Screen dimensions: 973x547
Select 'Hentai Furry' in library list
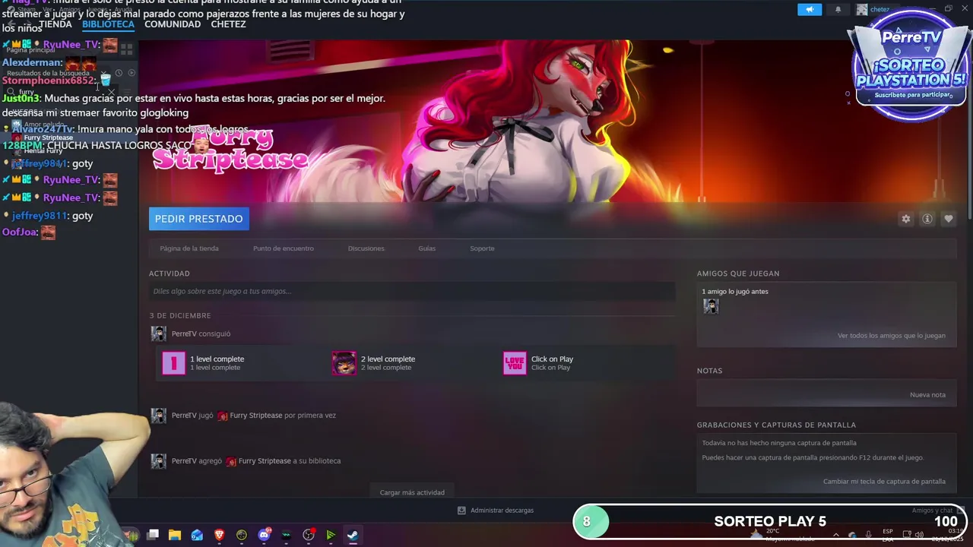click(x=43, y=150)
